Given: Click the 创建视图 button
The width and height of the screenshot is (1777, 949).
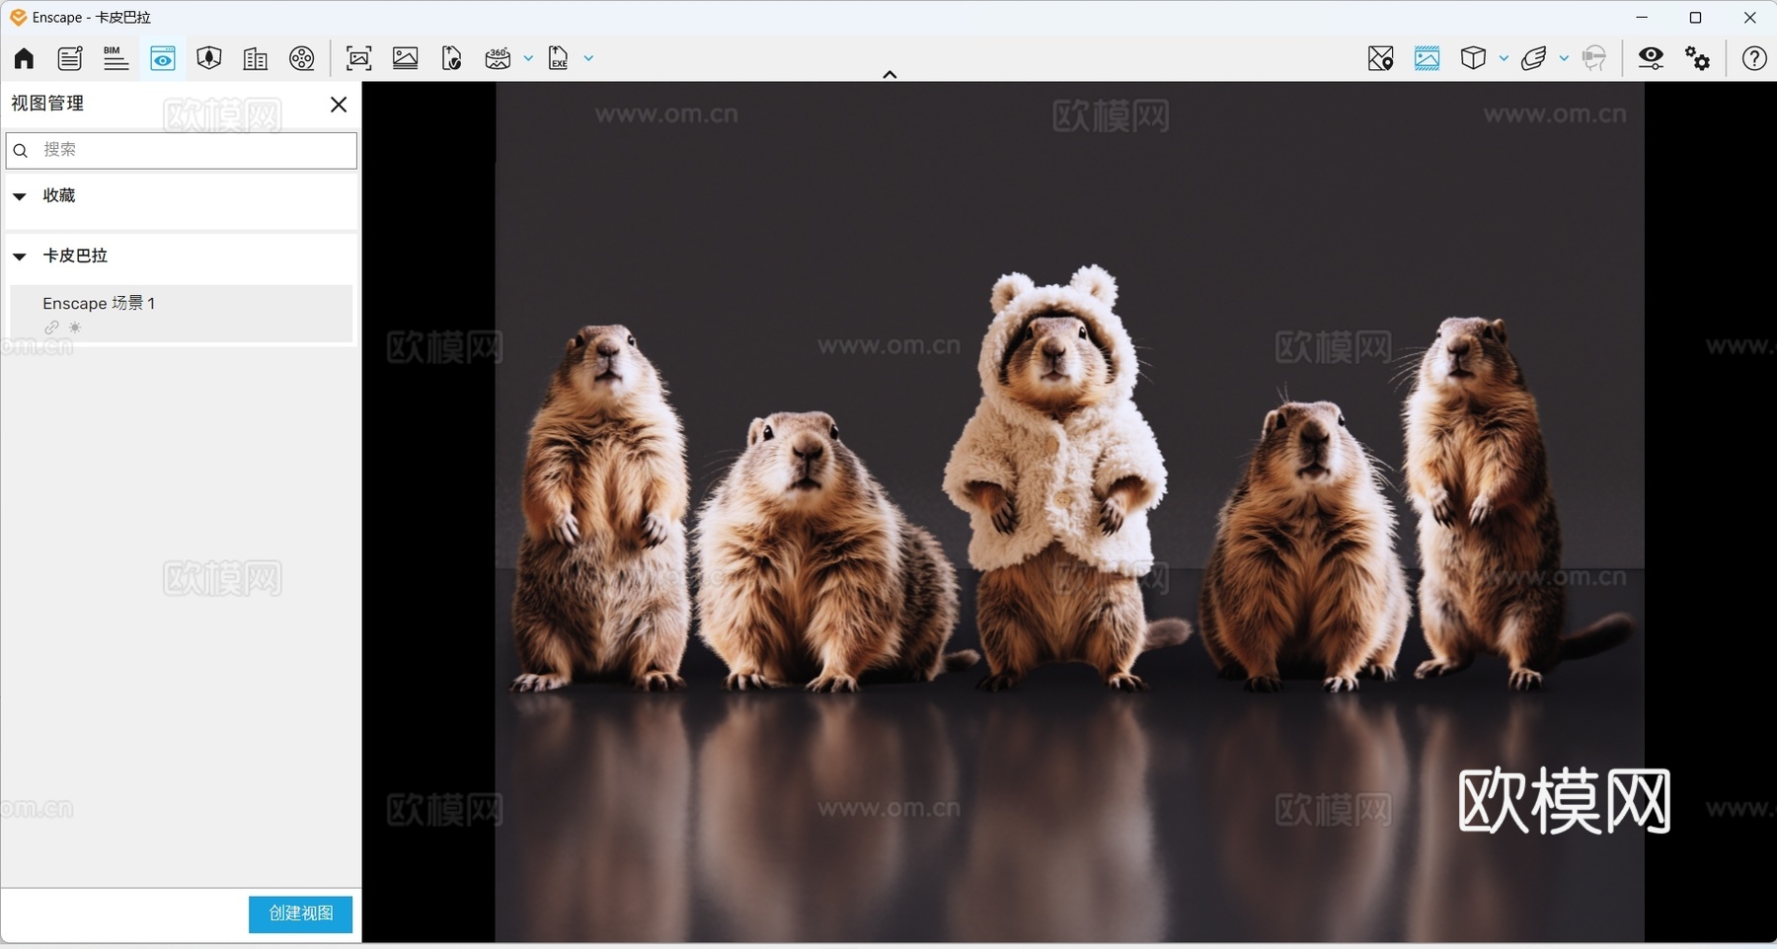Looking at the screenshot, I should click(300, 913).
